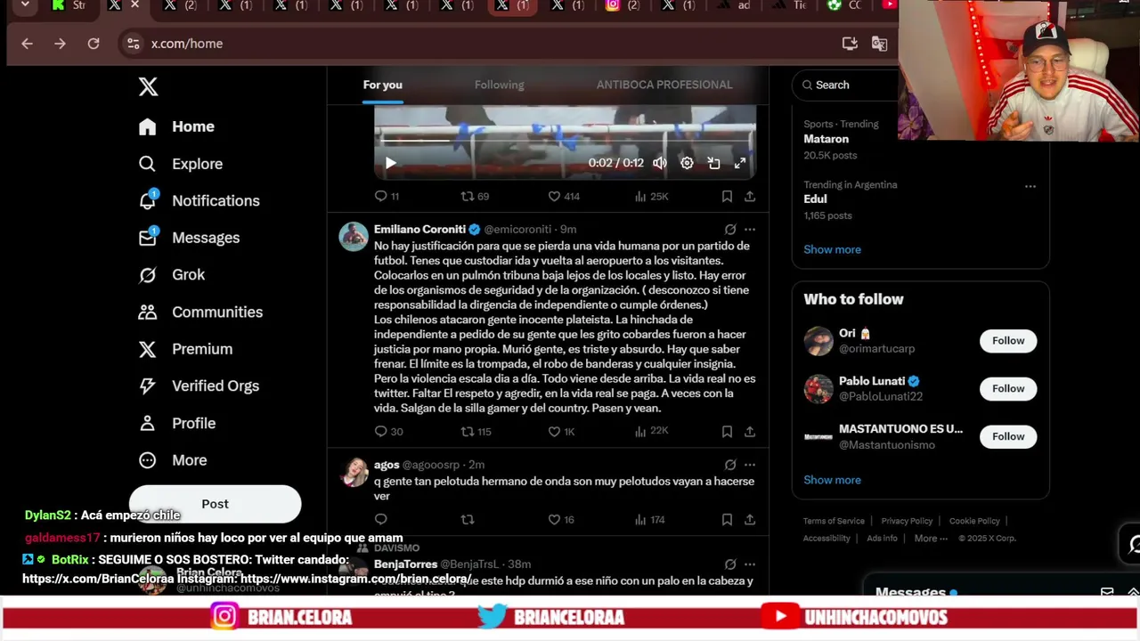1140x641 pixels.
Task: Expand the video to fullscreen
Action: tap(739, 163)
